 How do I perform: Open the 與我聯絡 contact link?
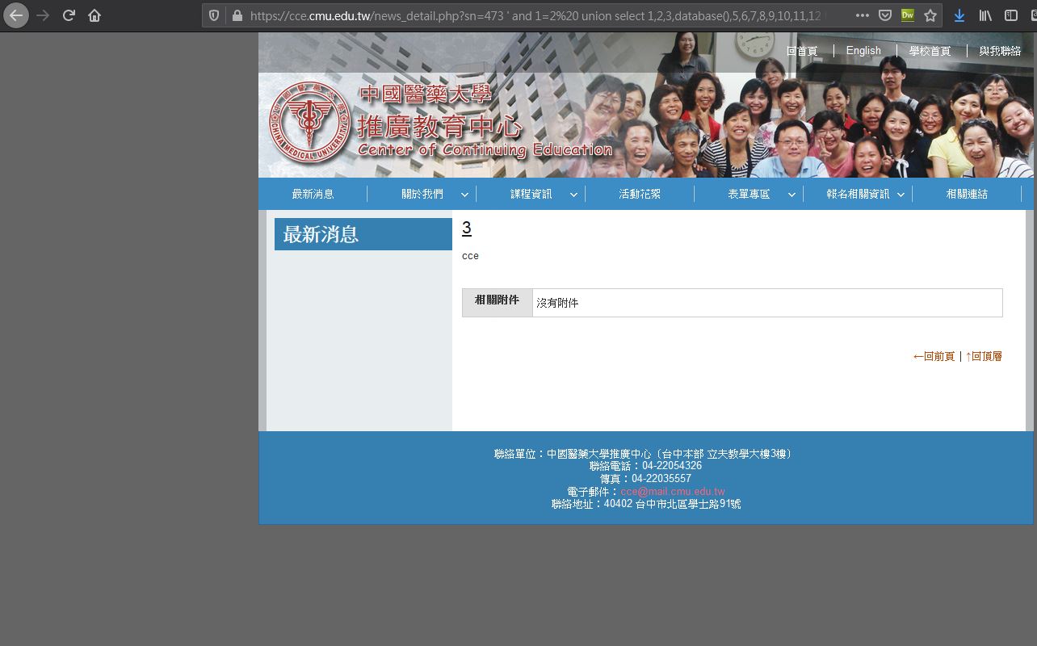coord(1000,51)
